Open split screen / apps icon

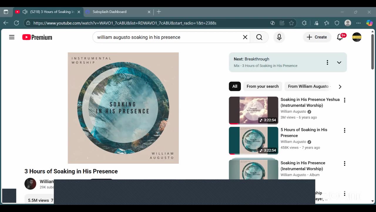click(x=282, y=23)
